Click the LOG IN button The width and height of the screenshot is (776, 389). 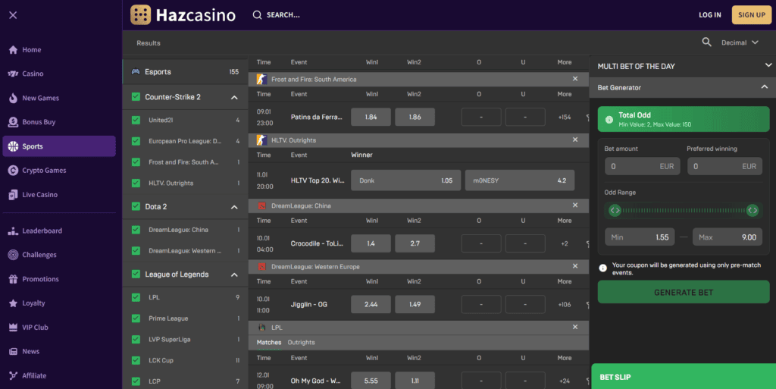709,15
